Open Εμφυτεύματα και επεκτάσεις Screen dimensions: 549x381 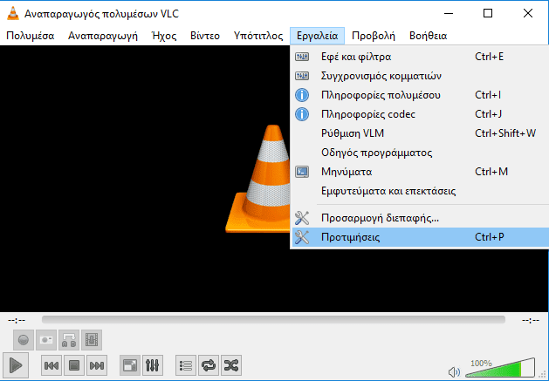pos(421,191)
